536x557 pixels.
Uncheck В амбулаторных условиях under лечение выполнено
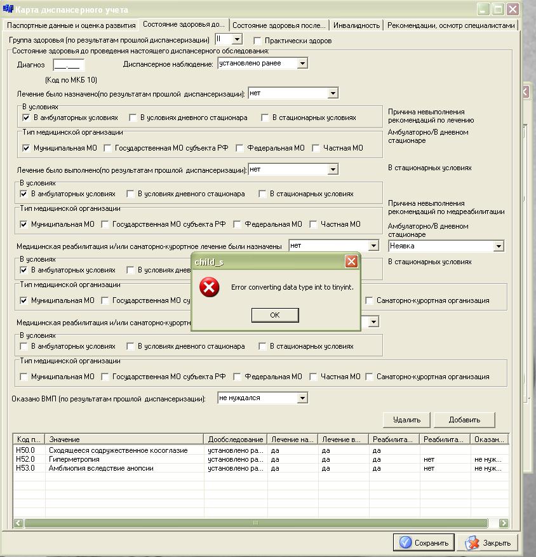23,194
